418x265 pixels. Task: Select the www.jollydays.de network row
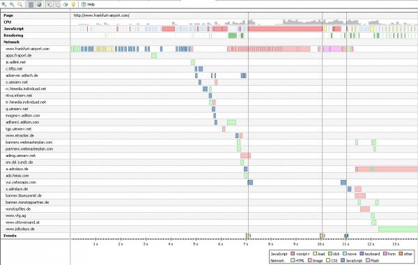point(20,229)
